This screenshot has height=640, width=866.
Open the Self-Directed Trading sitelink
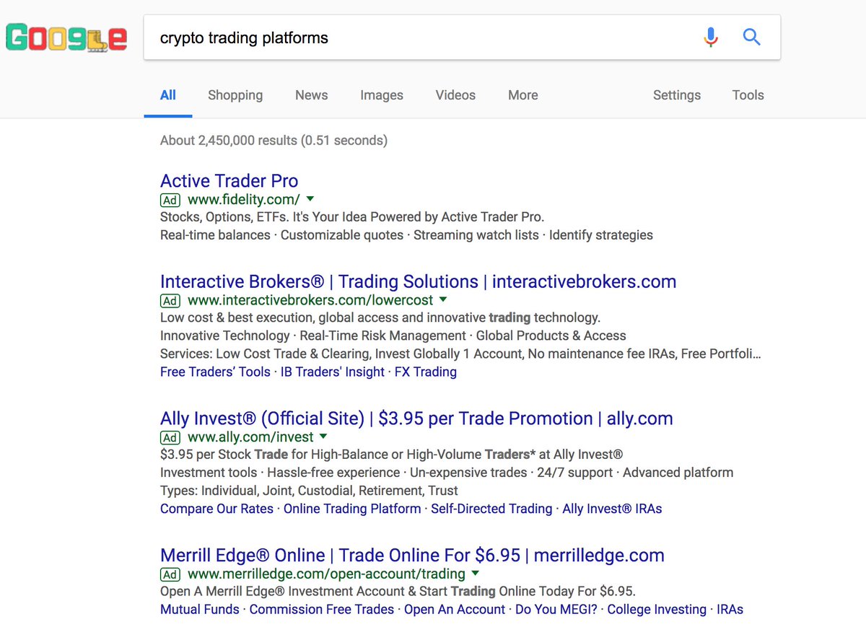click(x=491, y=509)
